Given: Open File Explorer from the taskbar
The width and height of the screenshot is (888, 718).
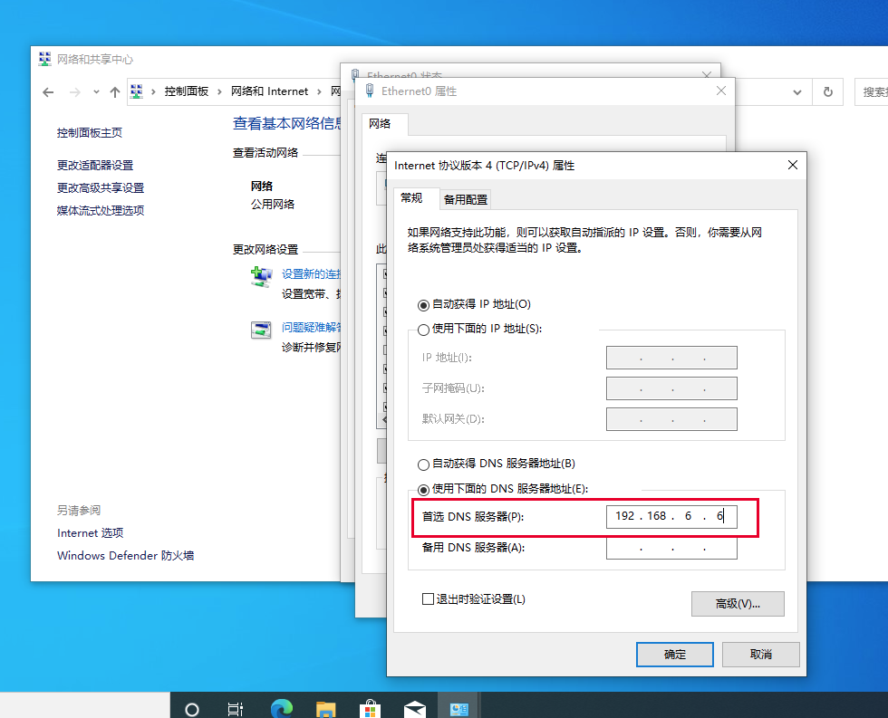Looking at the screenshot, I should click(326, 708).
